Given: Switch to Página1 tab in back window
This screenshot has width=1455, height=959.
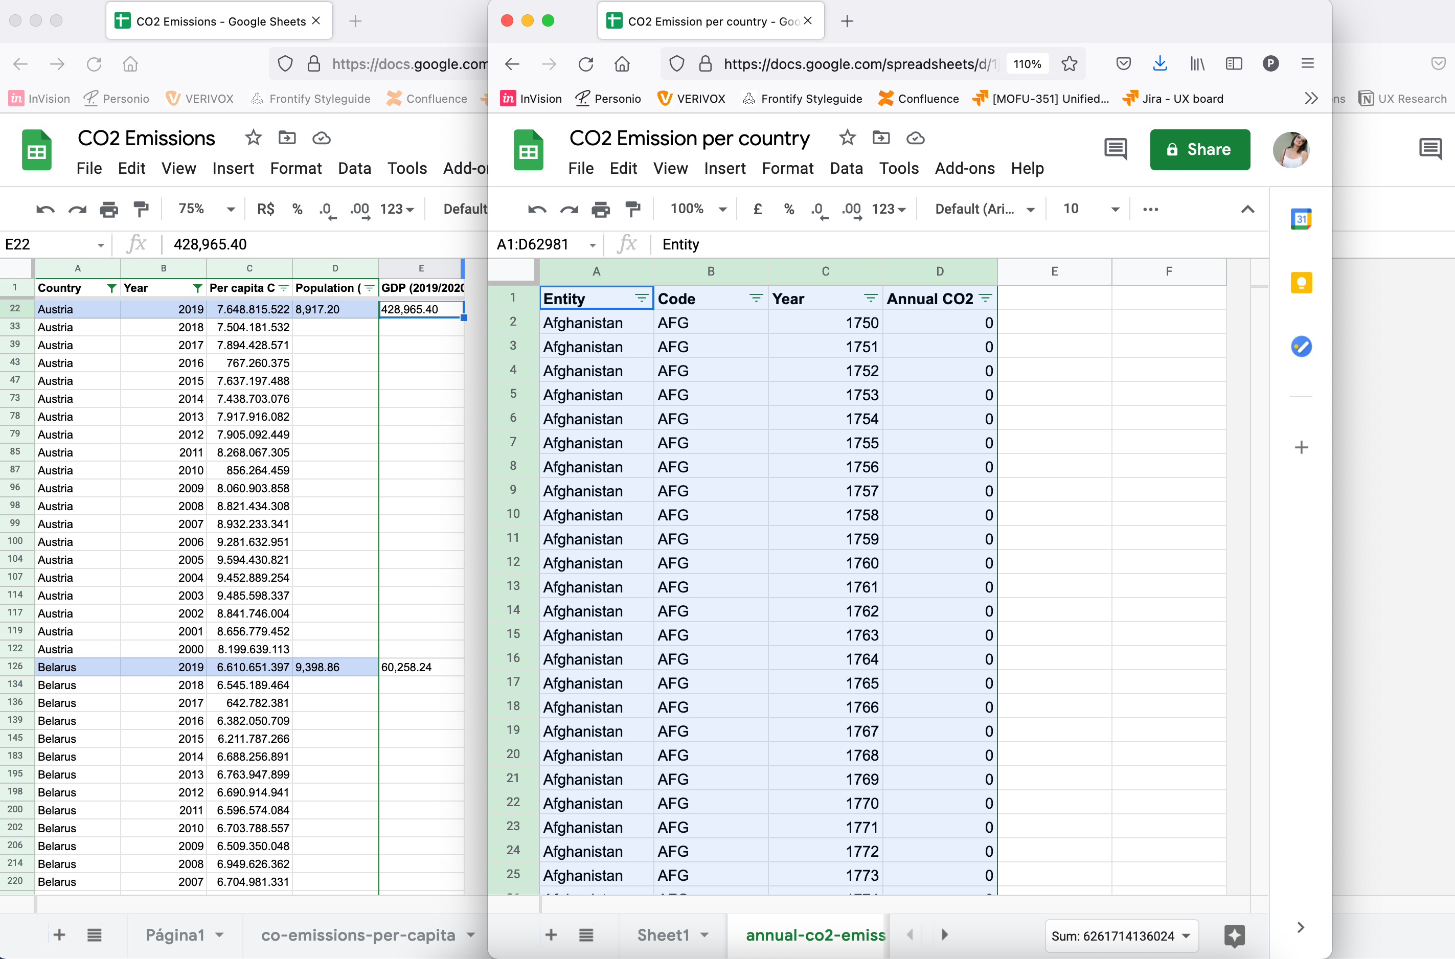Looking at the screenshot, I should pos(174,935).
